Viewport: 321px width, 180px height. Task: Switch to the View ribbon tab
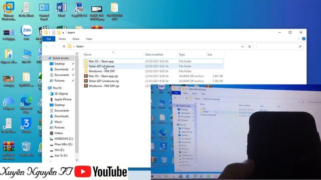(x=89, y=39)
